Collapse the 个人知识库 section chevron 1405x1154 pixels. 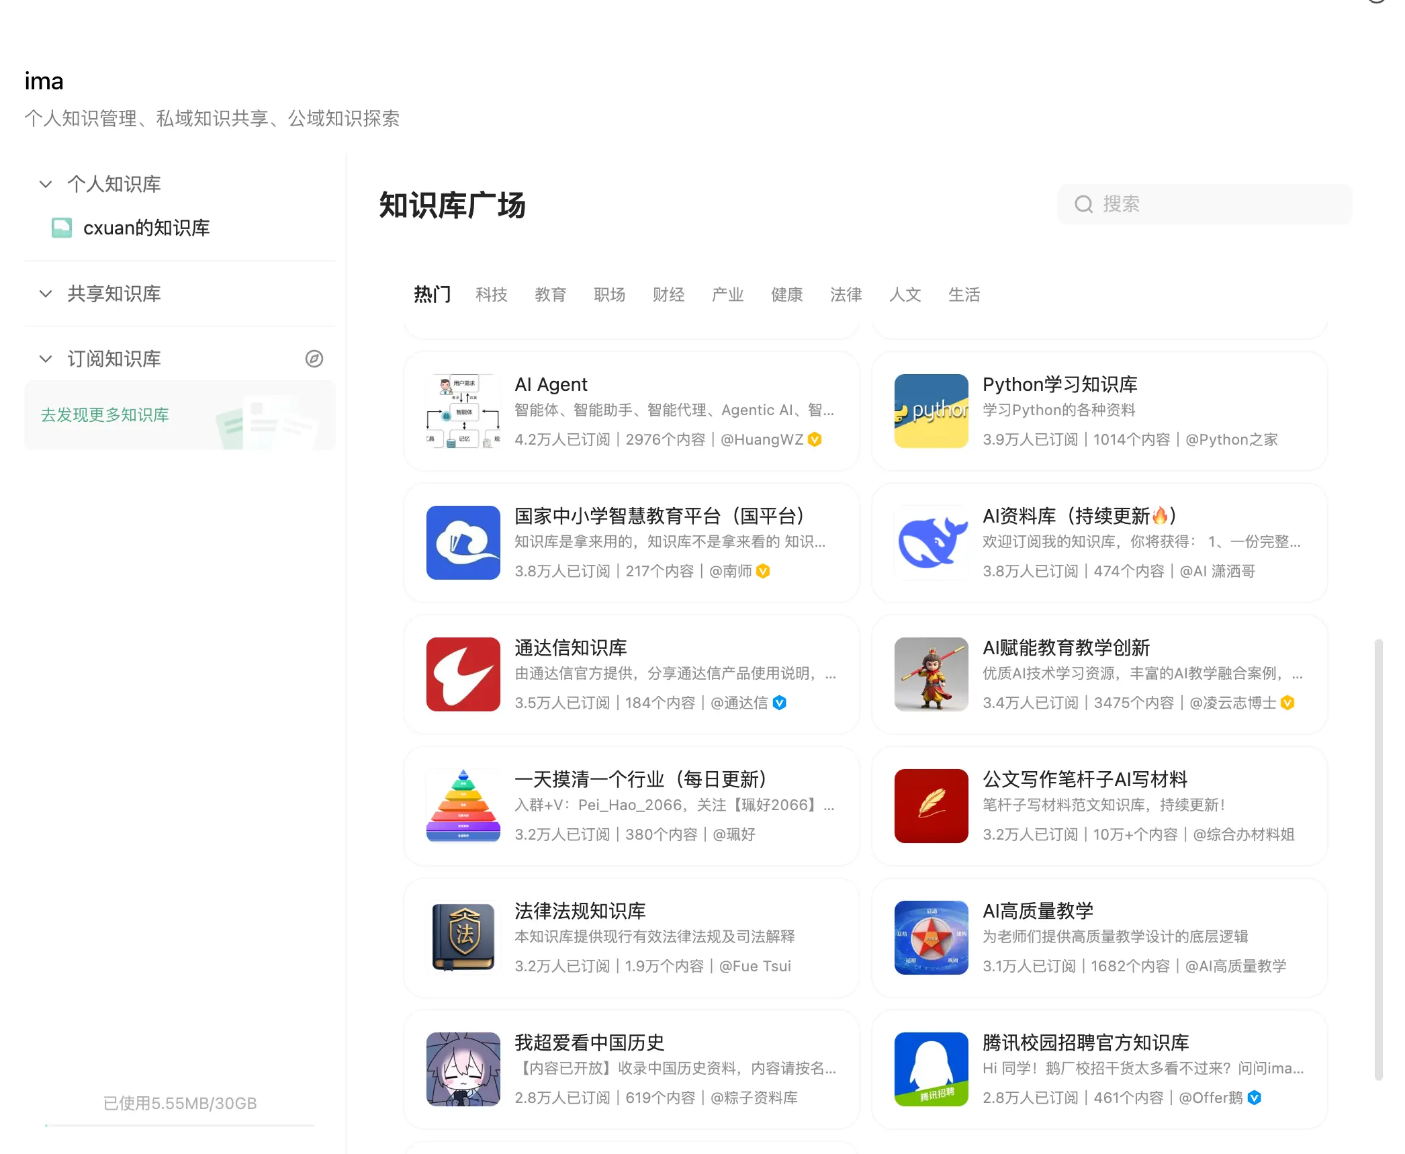(x=46, y=184)
